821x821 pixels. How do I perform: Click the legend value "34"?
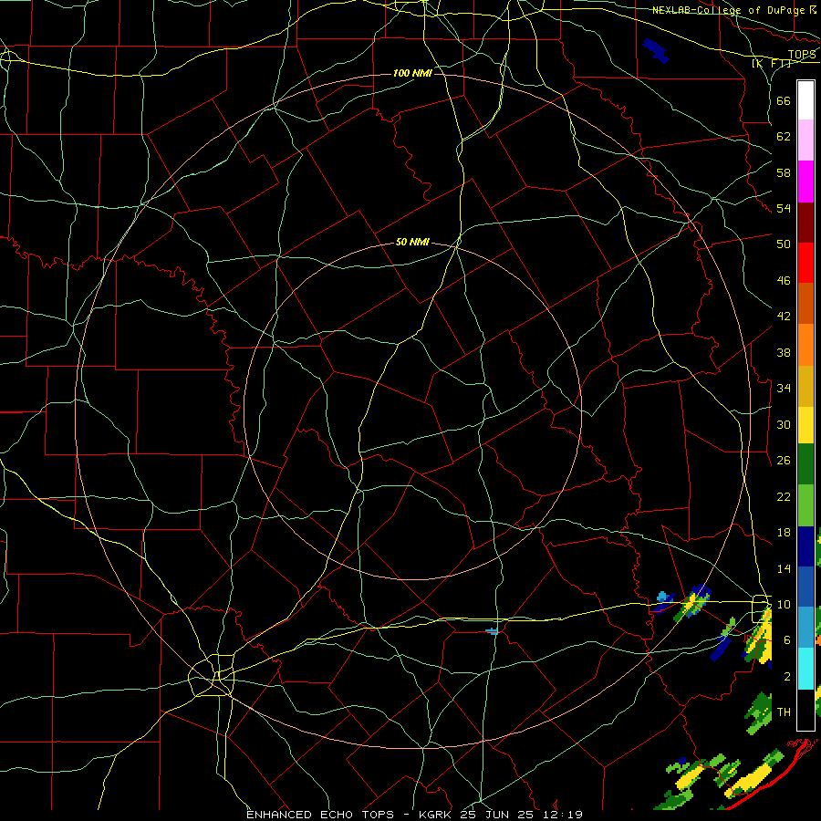(784, 389)
